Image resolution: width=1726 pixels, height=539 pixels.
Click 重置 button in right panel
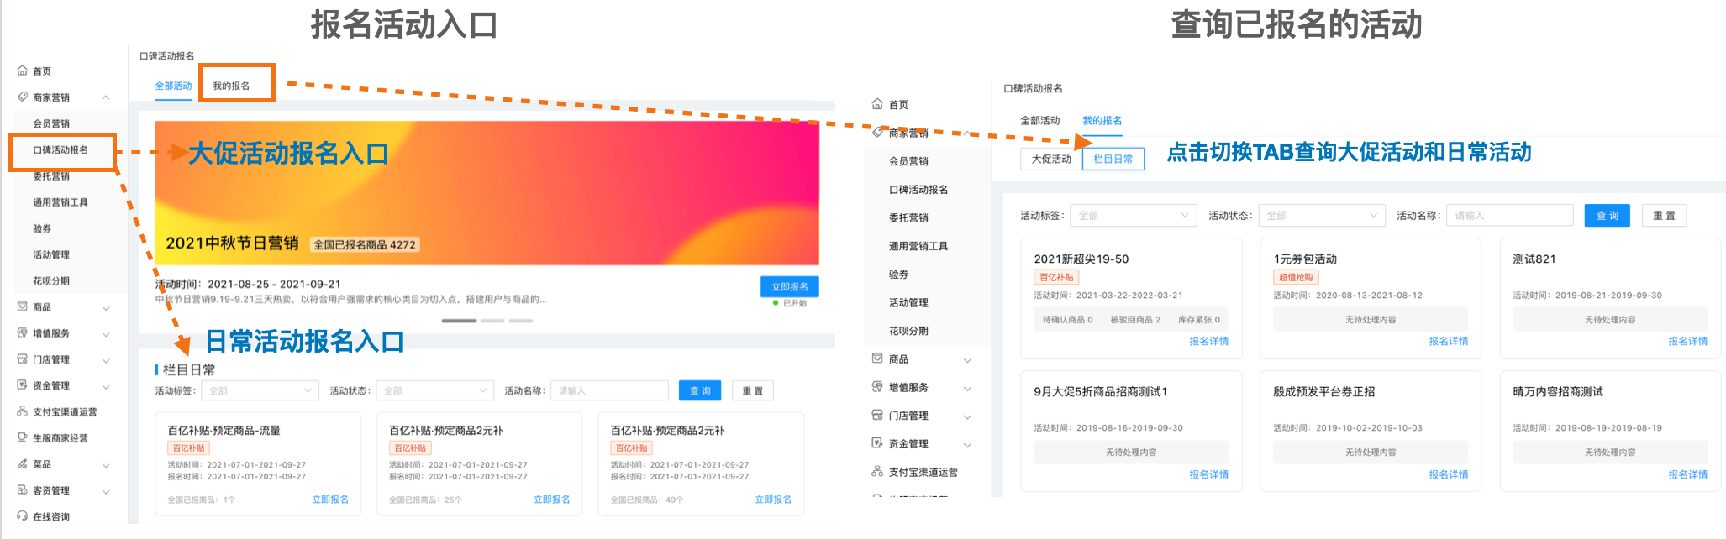pos(1664,216)
